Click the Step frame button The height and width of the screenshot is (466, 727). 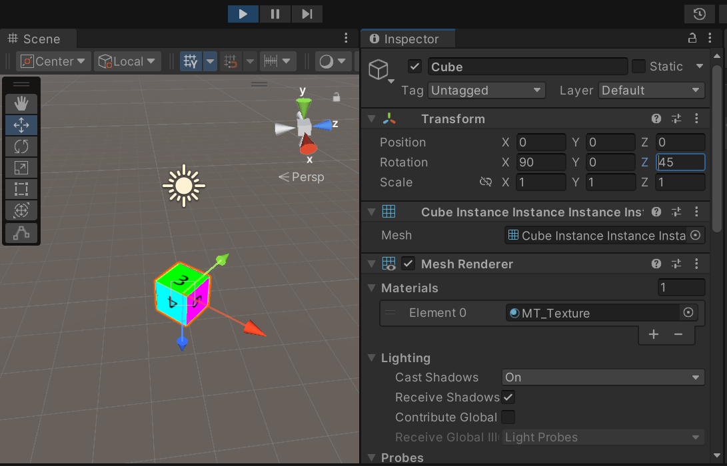(307, 14)
